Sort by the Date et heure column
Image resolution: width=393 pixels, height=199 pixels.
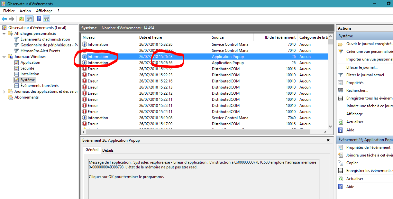[x=173, y=37]
